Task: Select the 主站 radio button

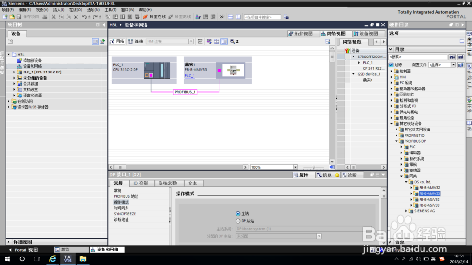Action: pos(238,214)
